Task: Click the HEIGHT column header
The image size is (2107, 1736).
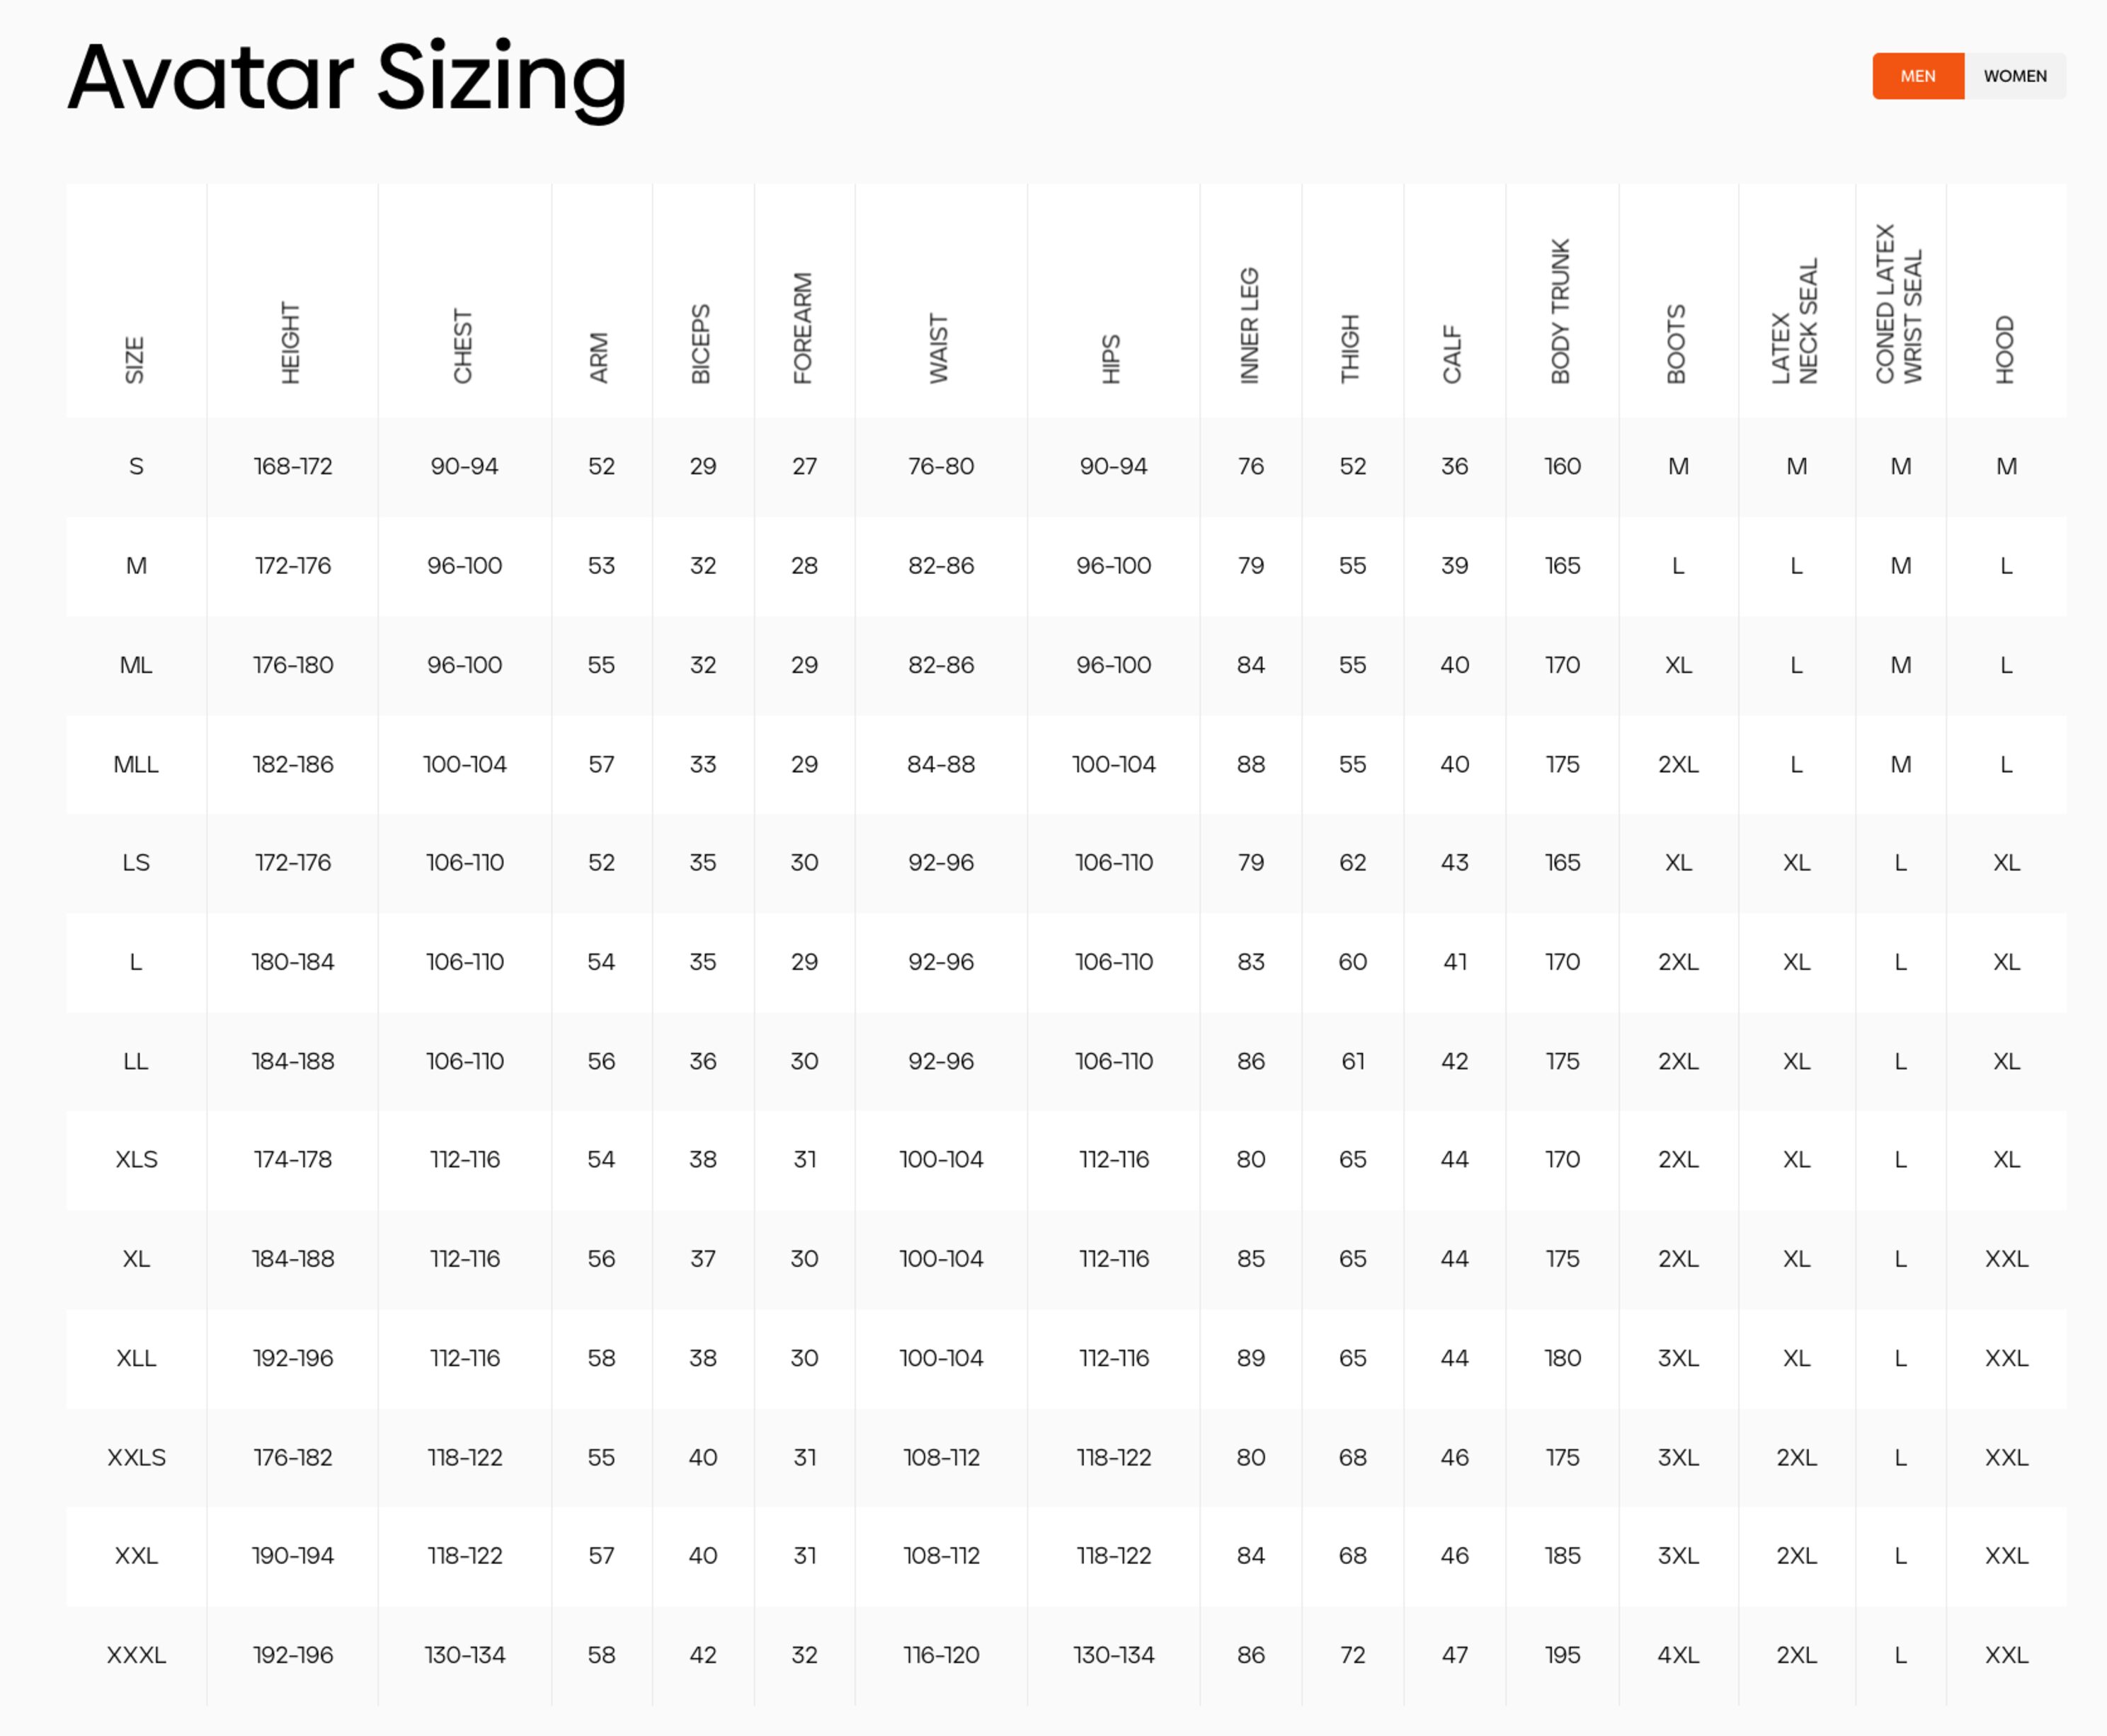Action: click(x=291, y=343)
